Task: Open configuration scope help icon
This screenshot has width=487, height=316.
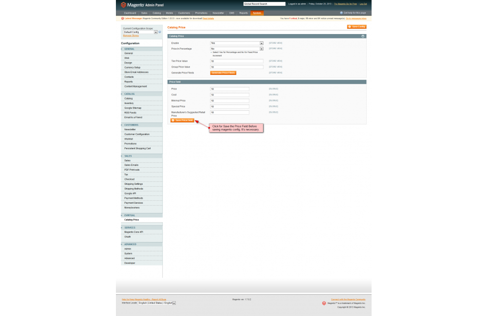Action: coord(160,32)
